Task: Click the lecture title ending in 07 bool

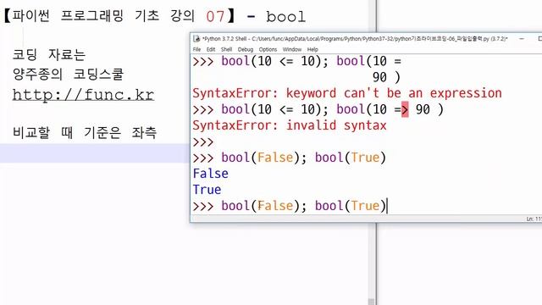Action: point(155,16)
